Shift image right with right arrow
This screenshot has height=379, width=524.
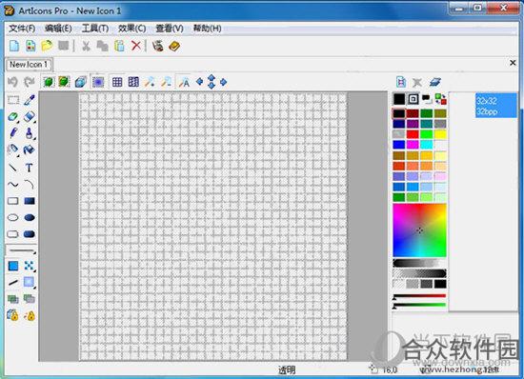tap(223, 82)
